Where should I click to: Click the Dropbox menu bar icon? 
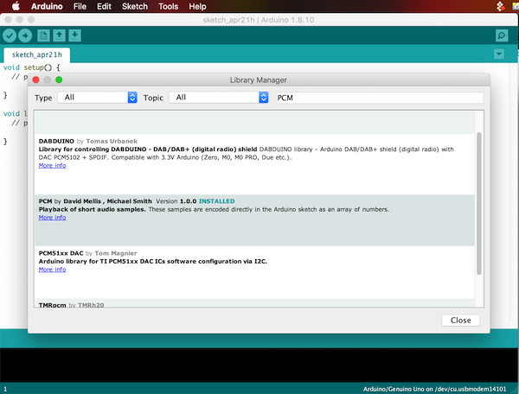[x=500, y=6]
